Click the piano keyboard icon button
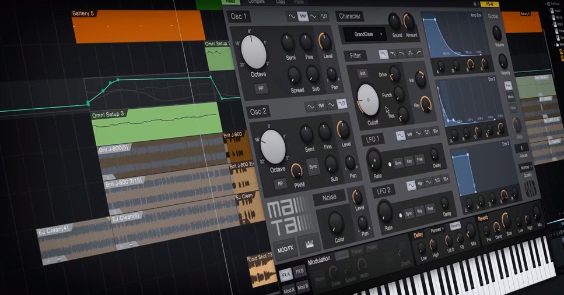 308,244
